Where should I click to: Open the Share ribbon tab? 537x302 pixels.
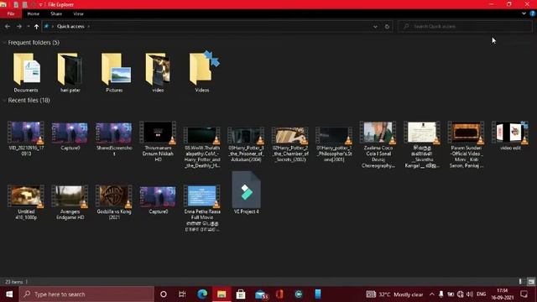[x=56, y=13]
